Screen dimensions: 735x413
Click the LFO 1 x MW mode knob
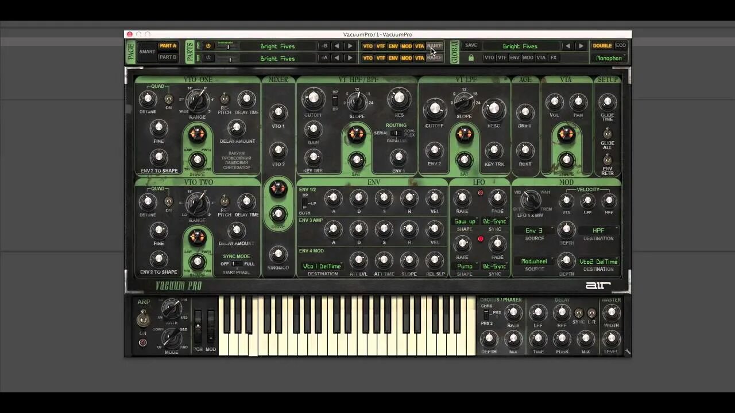pos(531,200)
